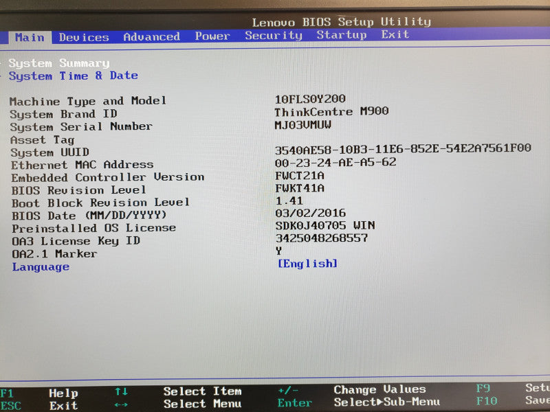Click the Asset Tag label
The image size is (550, 412).
(43, 140)
